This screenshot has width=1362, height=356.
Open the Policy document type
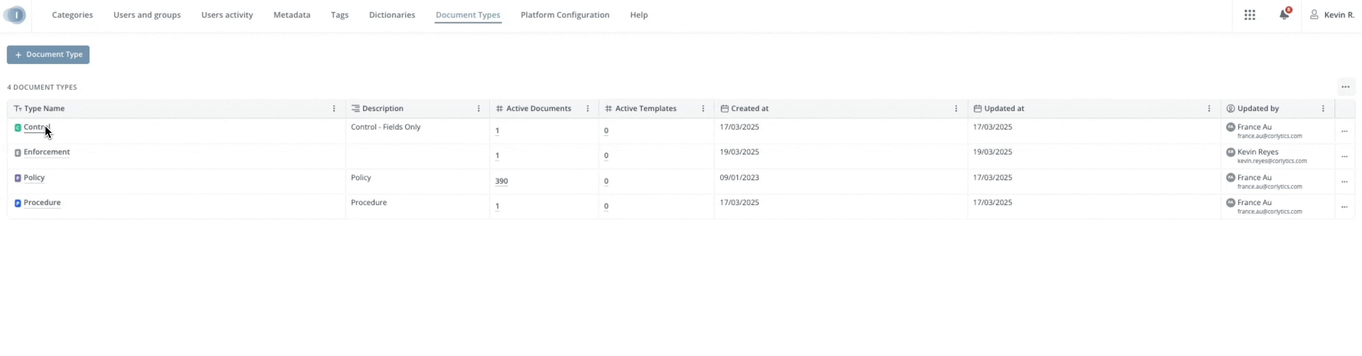[x=34, y=178]
